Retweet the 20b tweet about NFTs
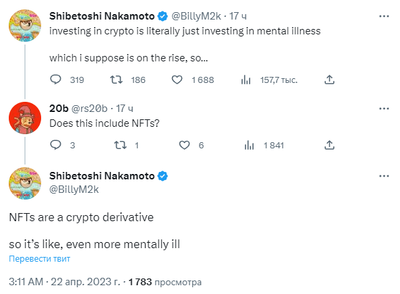This screenshot has height=294, width=400. 120,145
